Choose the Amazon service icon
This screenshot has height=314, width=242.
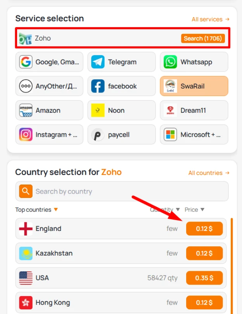26,110
